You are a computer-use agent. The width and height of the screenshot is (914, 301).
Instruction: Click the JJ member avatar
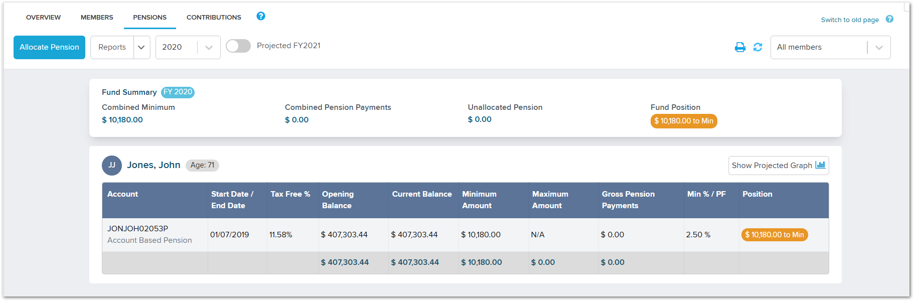112,165
